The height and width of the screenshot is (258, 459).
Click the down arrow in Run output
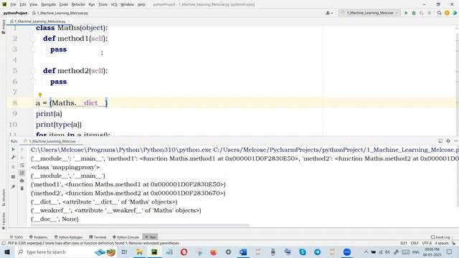22,158
